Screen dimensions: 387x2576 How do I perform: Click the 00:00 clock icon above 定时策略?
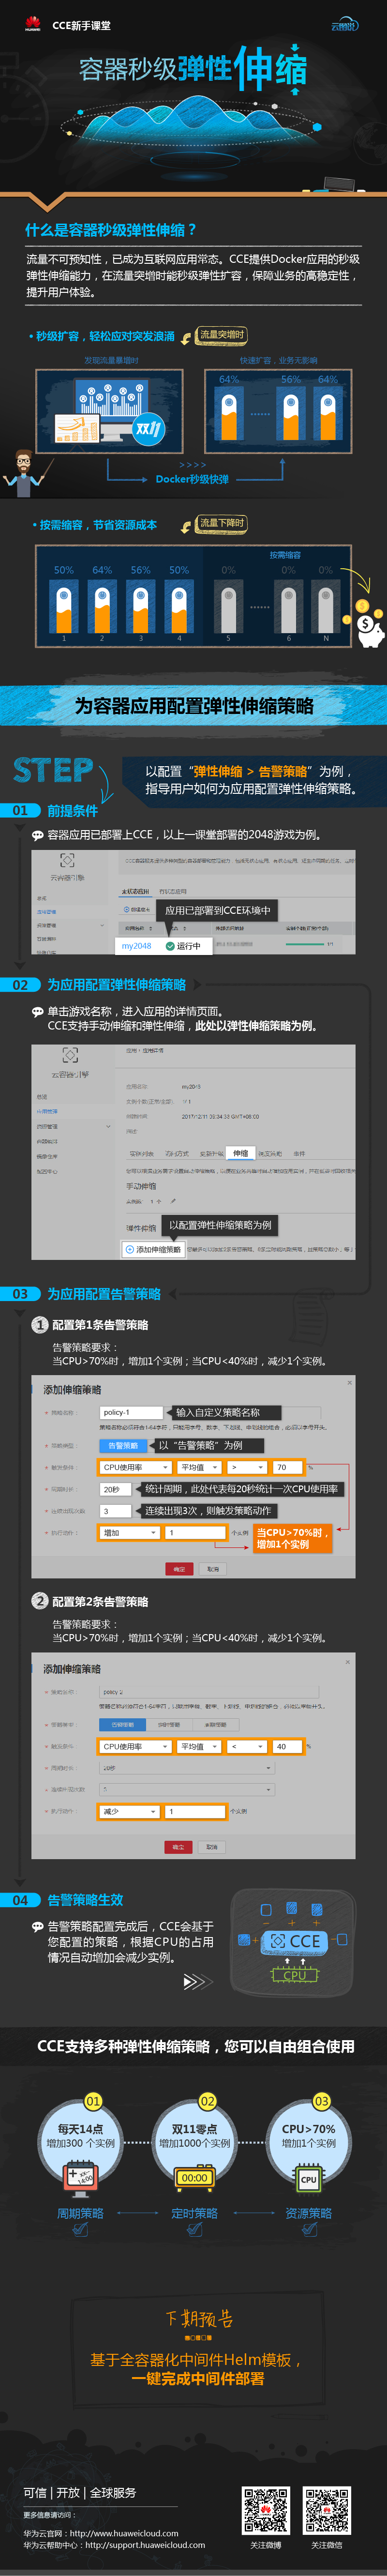coord(194,2177)
